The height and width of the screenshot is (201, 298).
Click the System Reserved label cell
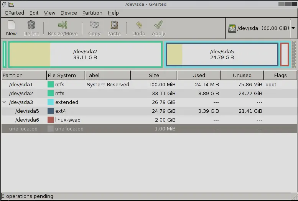click(108, 84)
